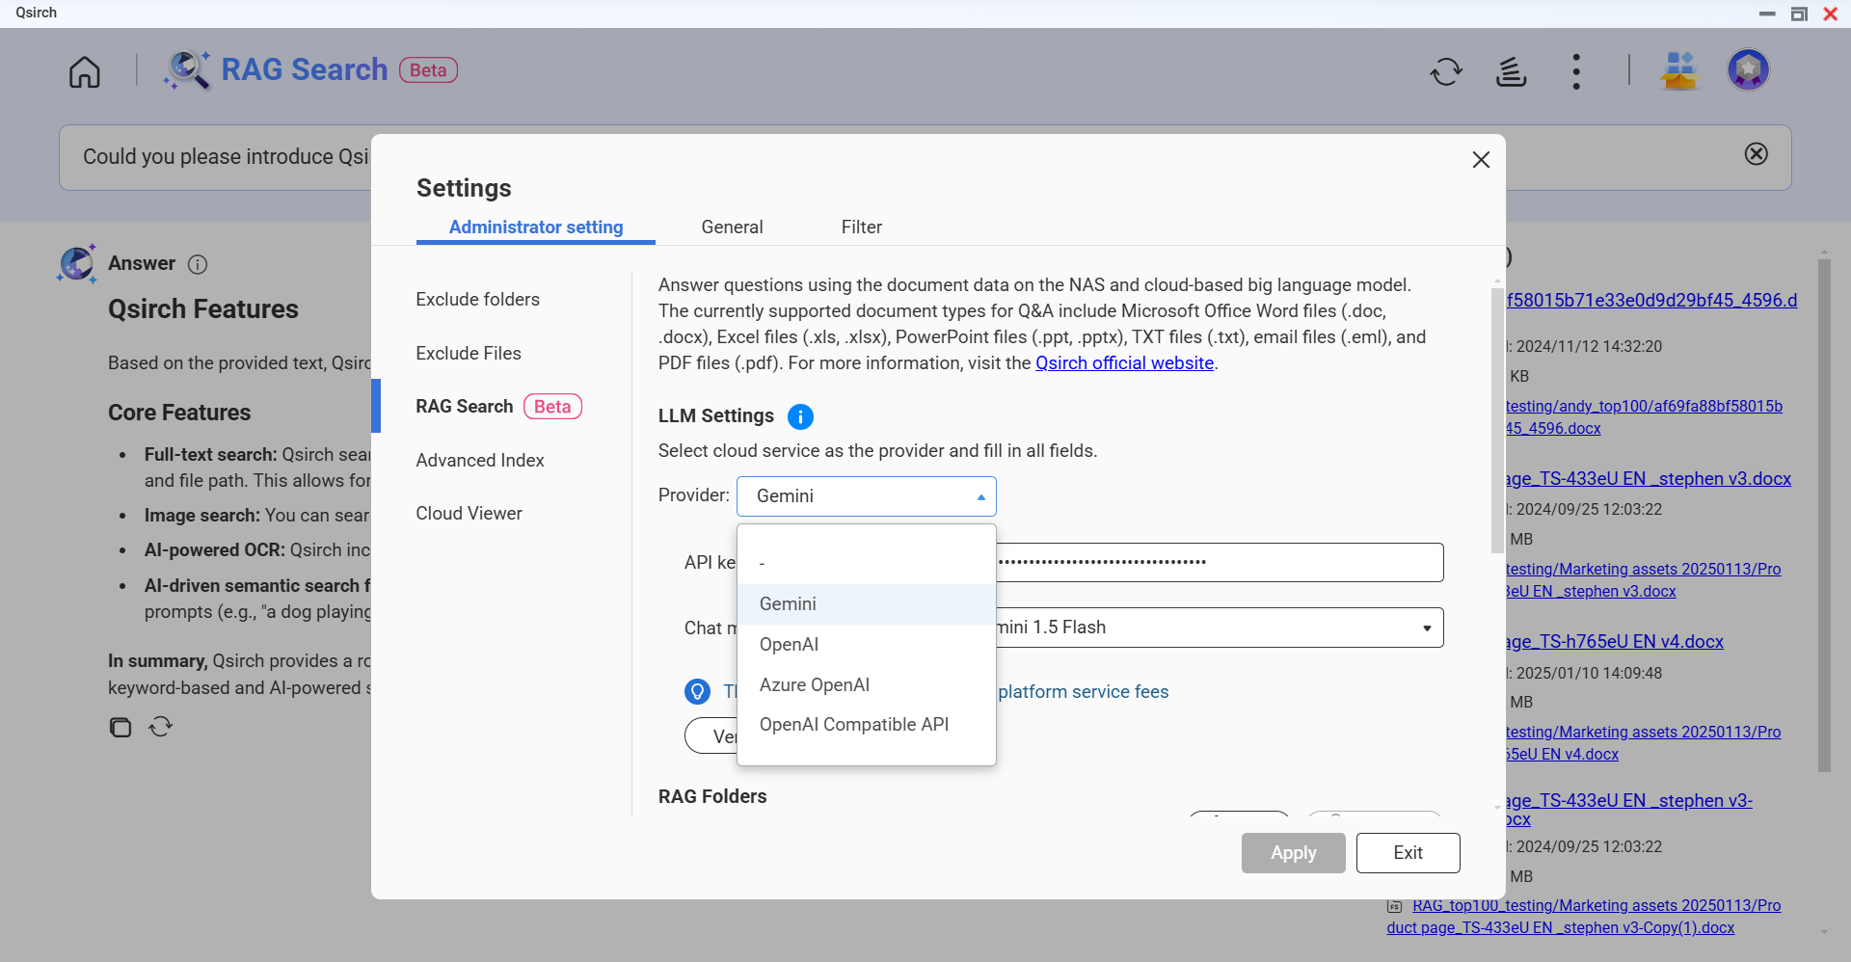Open the colorful apps box icon

tap(1679, 70)
